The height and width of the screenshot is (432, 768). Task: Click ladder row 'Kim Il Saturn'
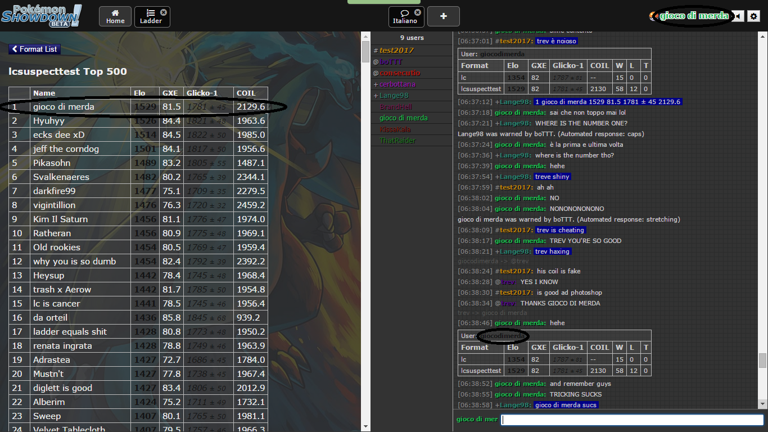pyautogui.click(x=138, y=219)
